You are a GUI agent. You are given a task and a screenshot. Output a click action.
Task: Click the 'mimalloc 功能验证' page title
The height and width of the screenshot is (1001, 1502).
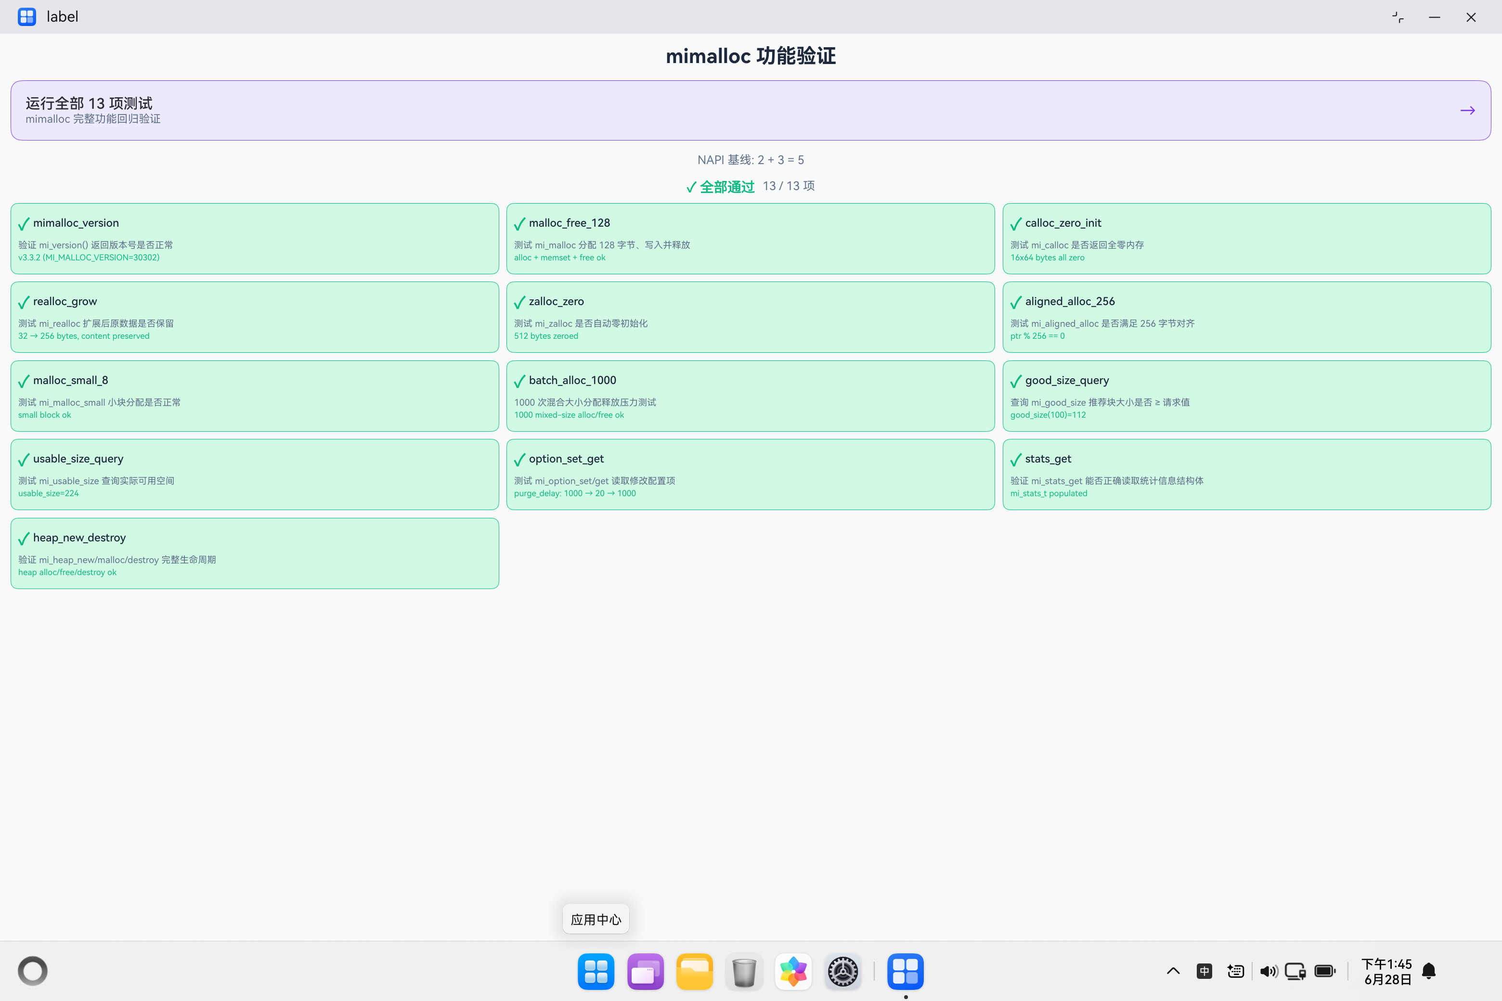[751, 56]
